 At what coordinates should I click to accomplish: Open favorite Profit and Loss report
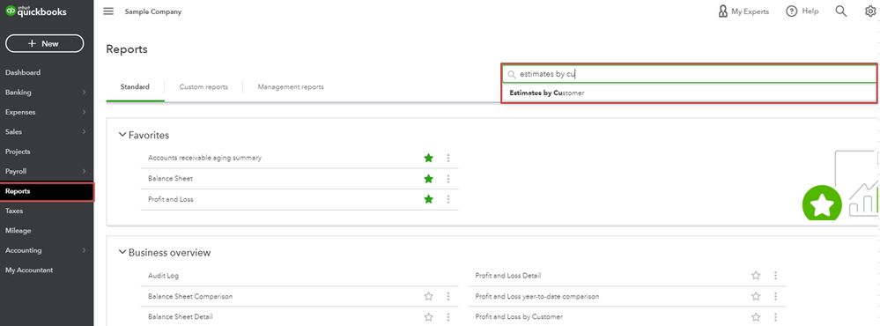tap(171, 199)
